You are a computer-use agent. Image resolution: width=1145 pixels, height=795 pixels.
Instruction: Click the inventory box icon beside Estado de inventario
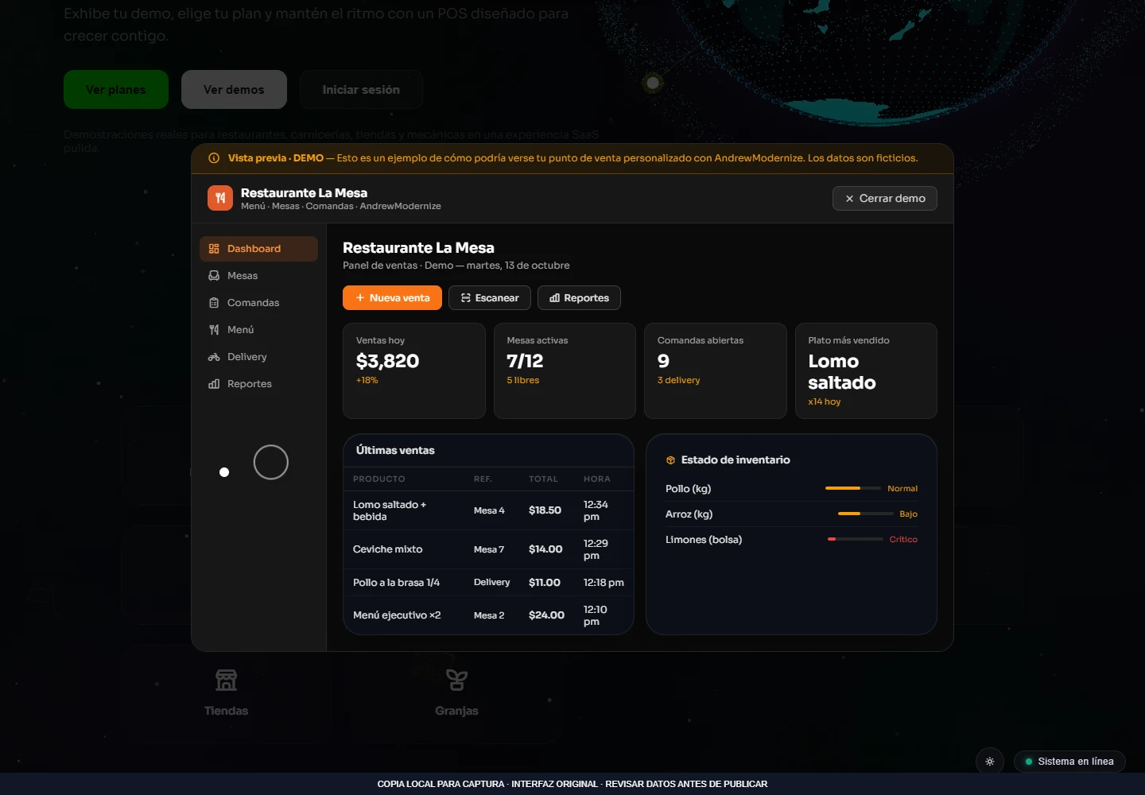point(670,460)
